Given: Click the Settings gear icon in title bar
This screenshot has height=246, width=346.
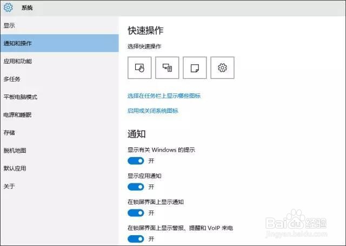Looking at the screenshot, I should point(8,8).
